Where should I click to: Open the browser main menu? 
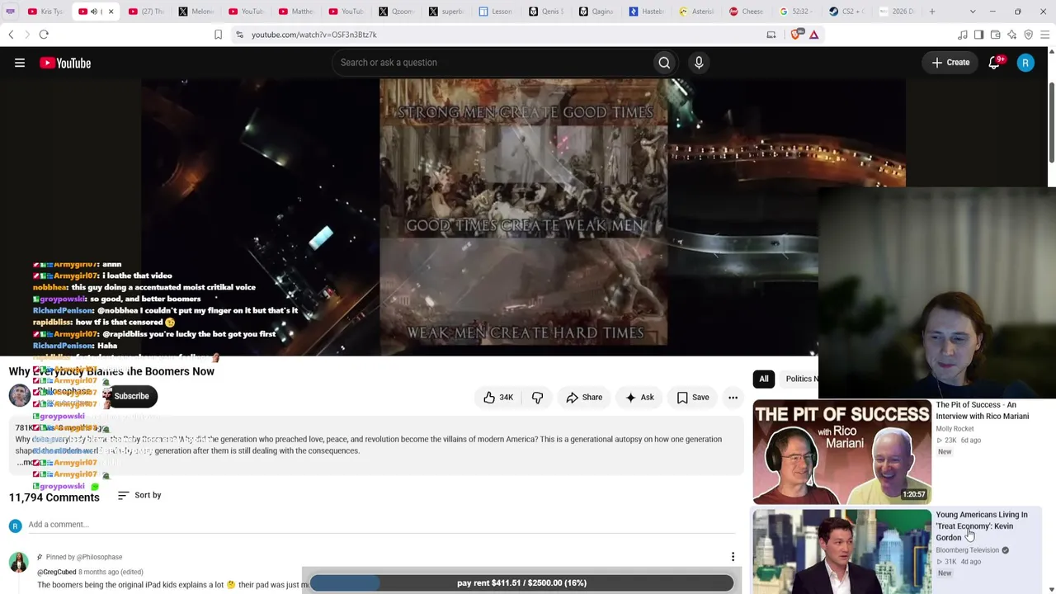[1044, 35]
